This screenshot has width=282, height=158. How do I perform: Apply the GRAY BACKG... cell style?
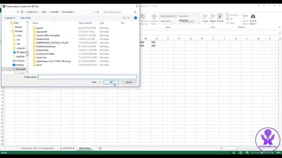coord(168,16)
